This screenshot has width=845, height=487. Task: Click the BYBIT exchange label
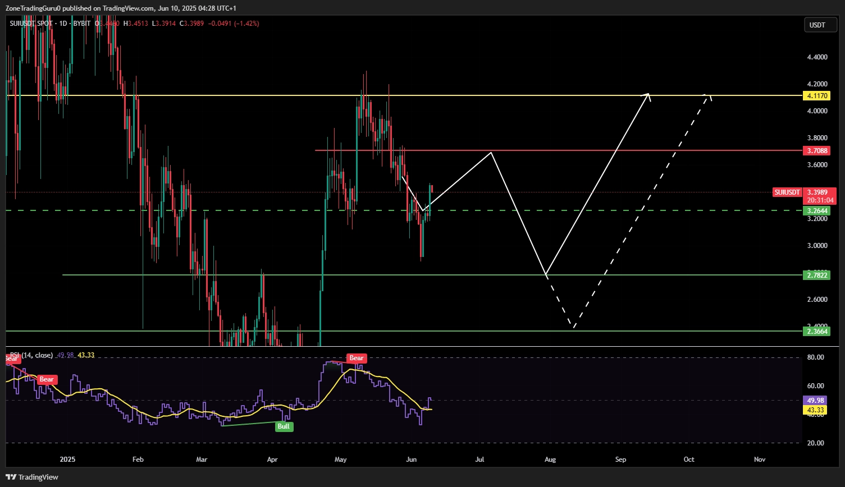tap(82, 24)
